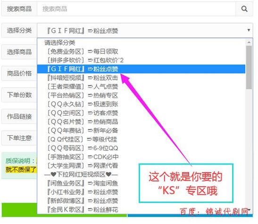Select the 请选择分类 placeholder option
The height and width of the screenshot is (224, 258).
[x=141, y=43]
